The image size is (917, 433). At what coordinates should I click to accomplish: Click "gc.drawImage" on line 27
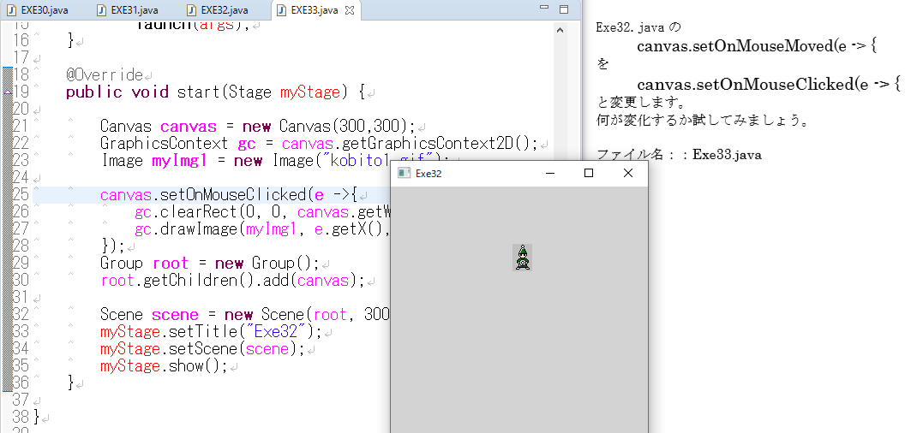pyautogui.click(x=186, y=230)
